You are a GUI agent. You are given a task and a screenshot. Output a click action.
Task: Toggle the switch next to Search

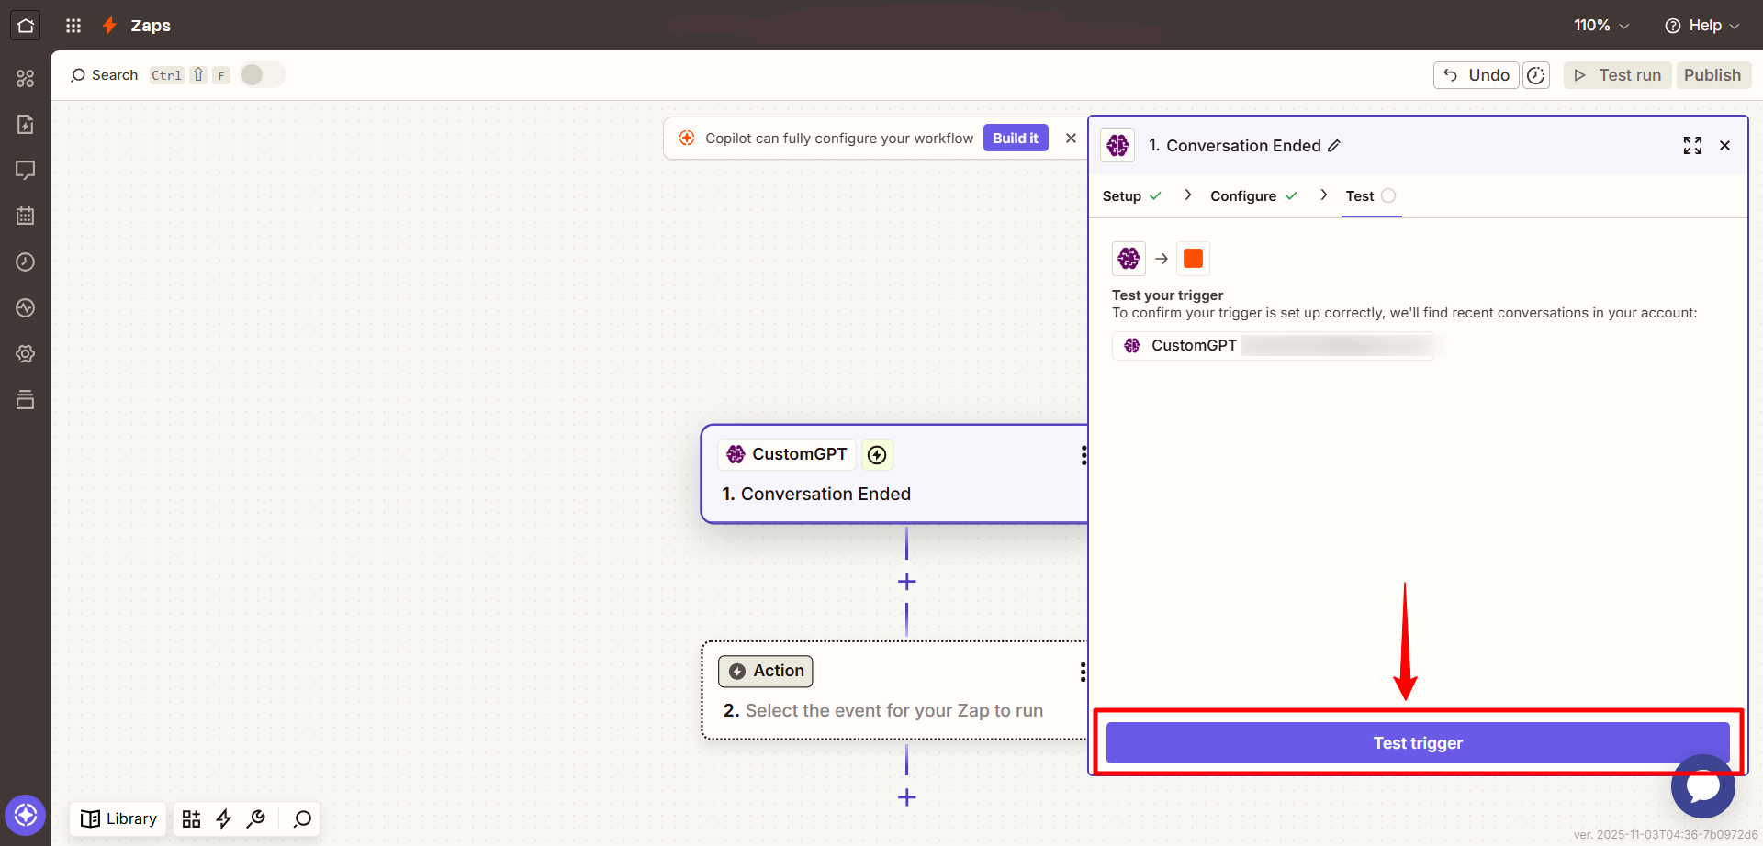[x=263, y=75]
